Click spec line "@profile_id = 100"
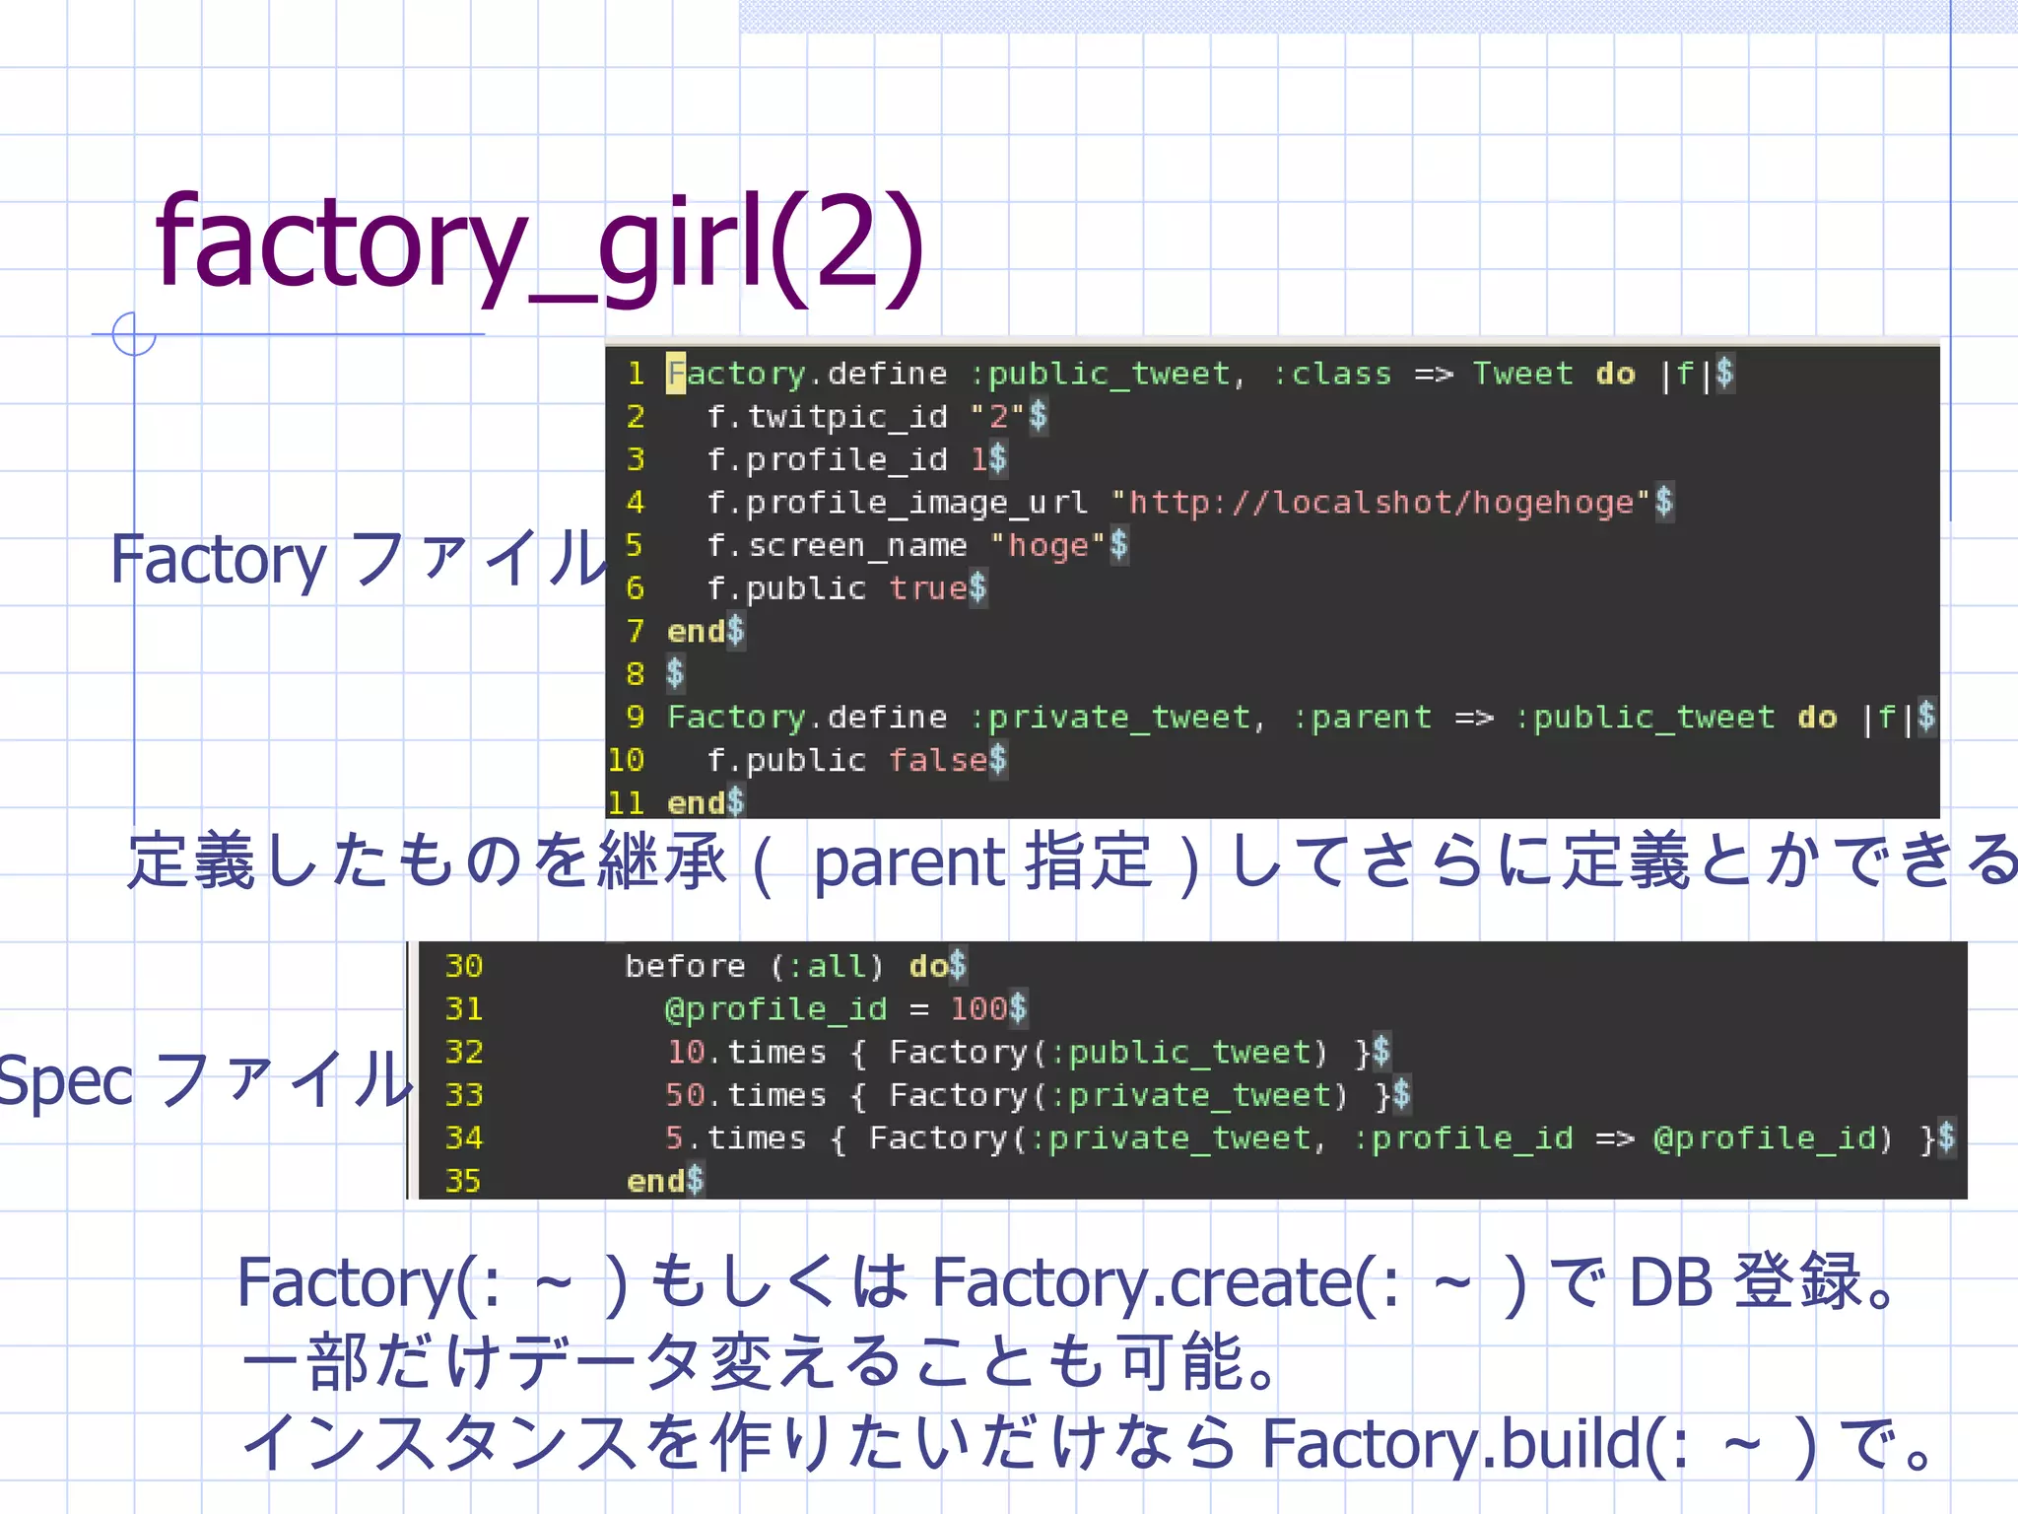The width and height of the screenshot is (2018, 1514). pyautogui.click(x=846, y=1008)
